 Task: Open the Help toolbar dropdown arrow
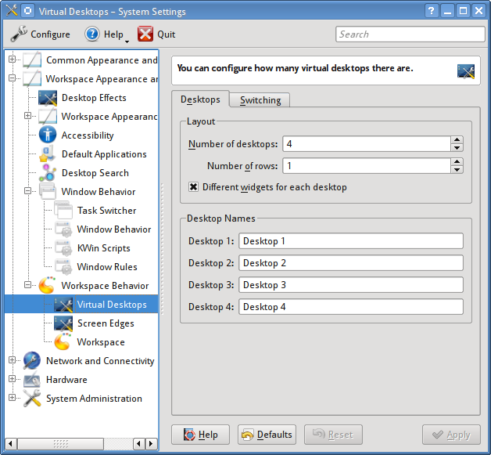[127, 42]
